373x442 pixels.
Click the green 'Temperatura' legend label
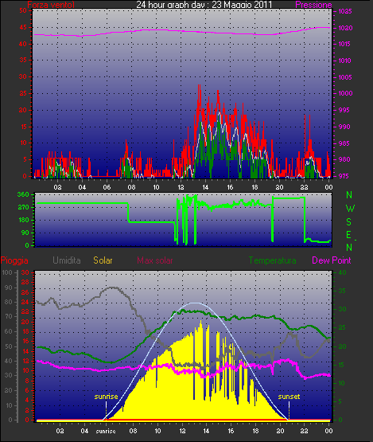coord(273,260)
